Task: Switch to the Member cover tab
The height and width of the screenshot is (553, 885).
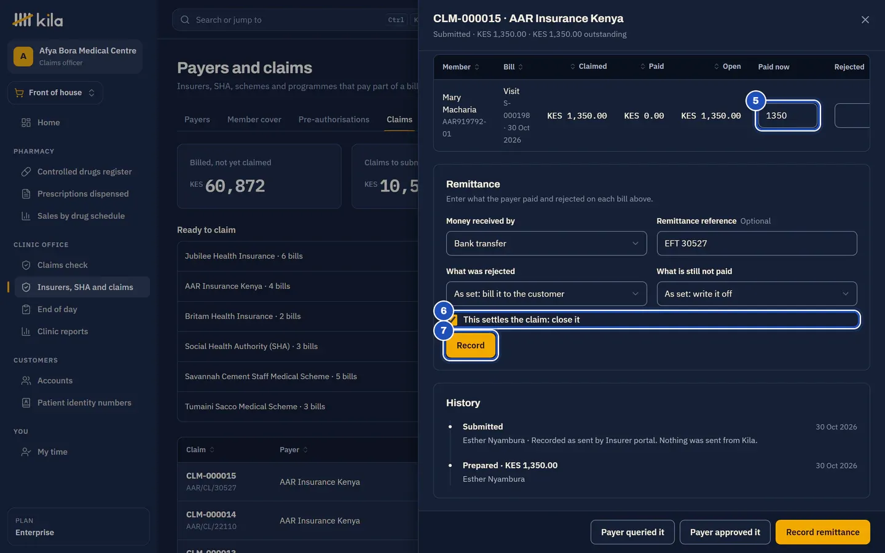Action: coord(254,119)
